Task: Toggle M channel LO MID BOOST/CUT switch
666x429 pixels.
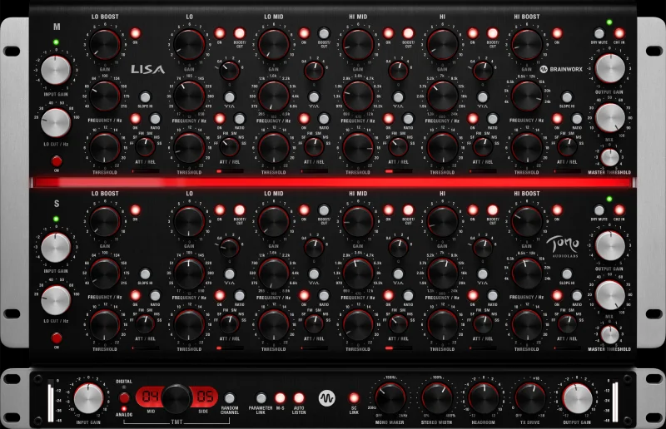Action: pyautogui.click(x=324, y=33)
